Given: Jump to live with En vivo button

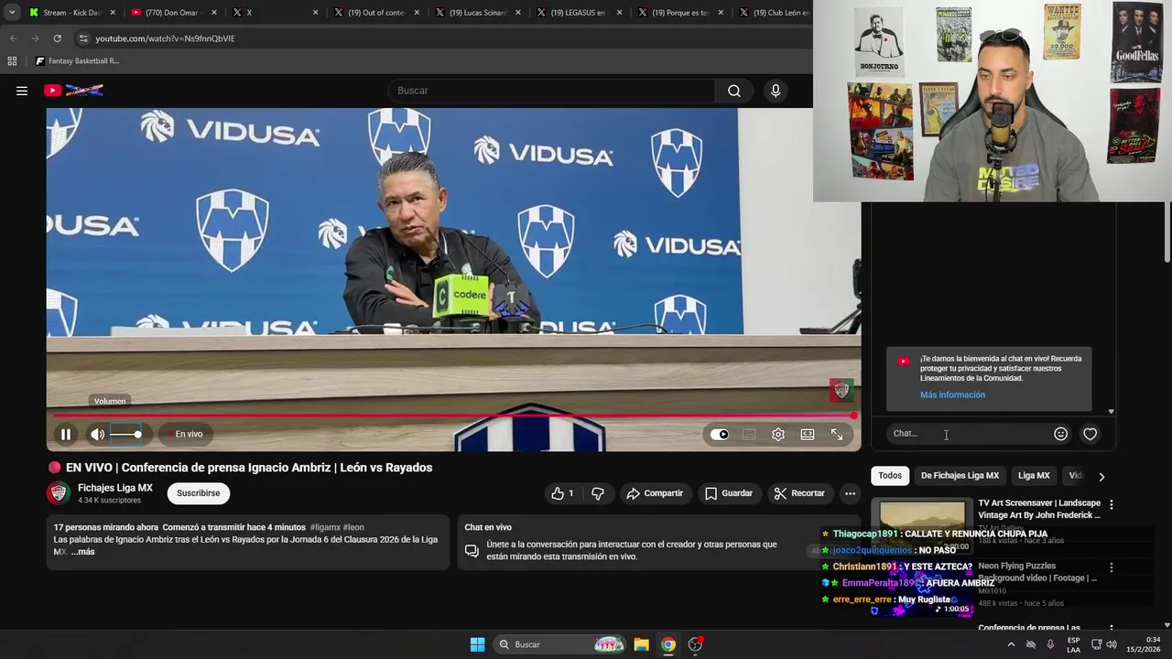Looking at the screenshot, I should [x=184, y=435].
